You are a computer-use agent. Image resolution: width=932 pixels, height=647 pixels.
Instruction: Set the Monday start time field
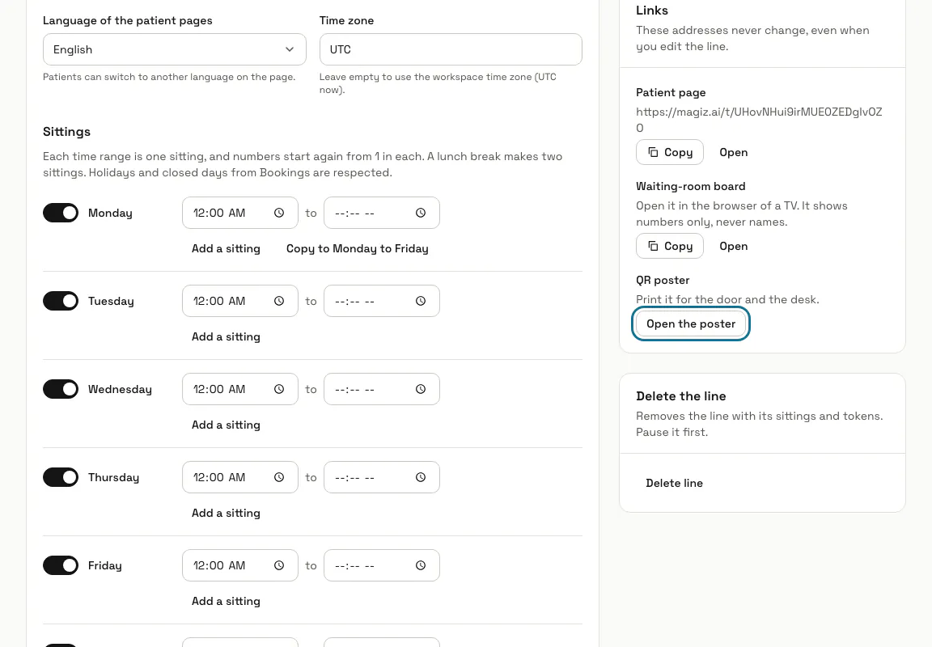(240, 213)
